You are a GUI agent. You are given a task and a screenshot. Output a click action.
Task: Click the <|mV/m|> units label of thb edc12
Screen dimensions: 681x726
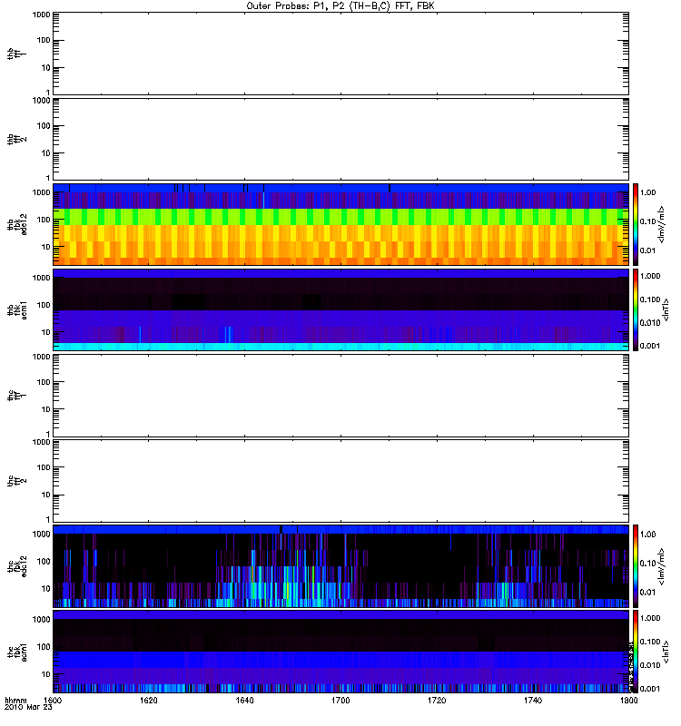pyautogui.click(x=662, y=224)
